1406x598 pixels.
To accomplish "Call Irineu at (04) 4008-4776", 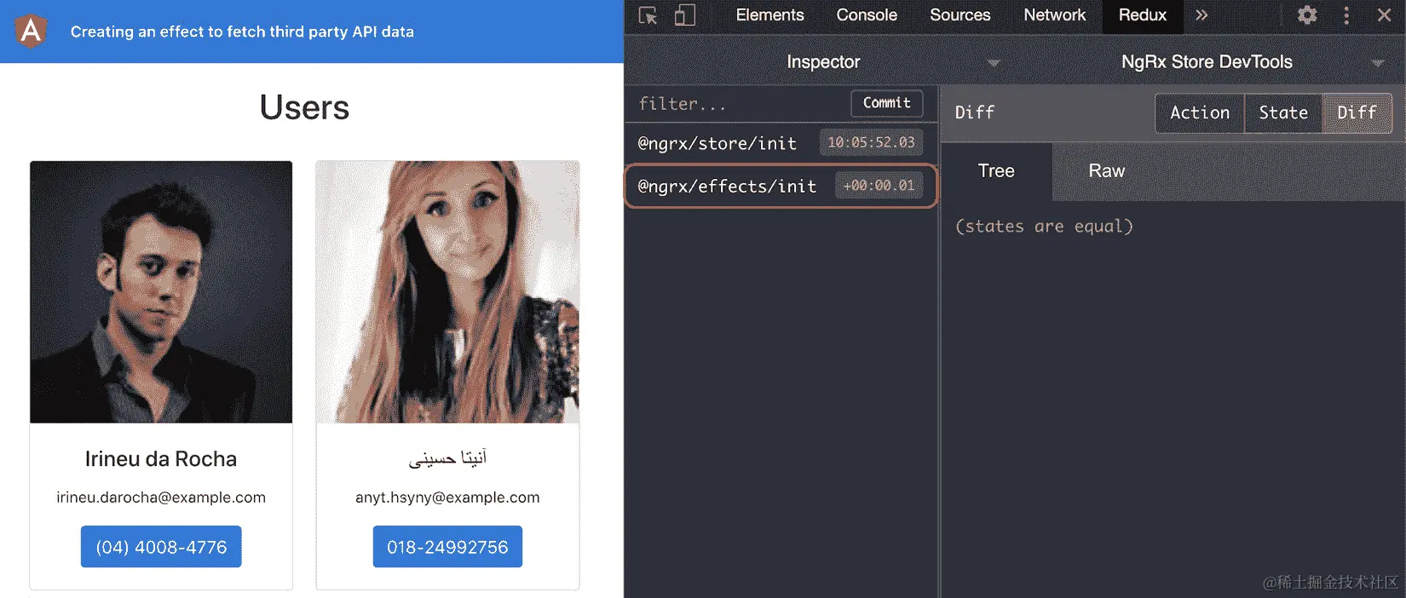I will click(161, 547).
